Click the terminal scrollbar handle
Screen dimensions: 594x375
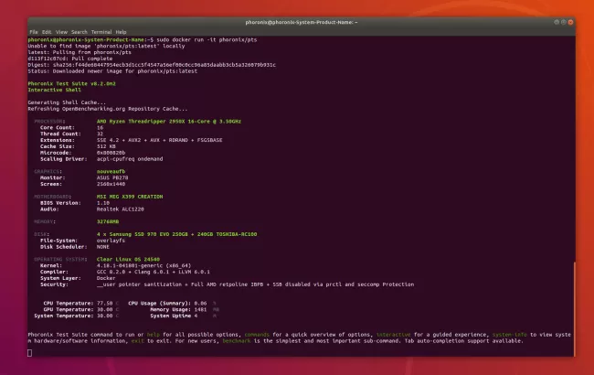pos(574,308)
